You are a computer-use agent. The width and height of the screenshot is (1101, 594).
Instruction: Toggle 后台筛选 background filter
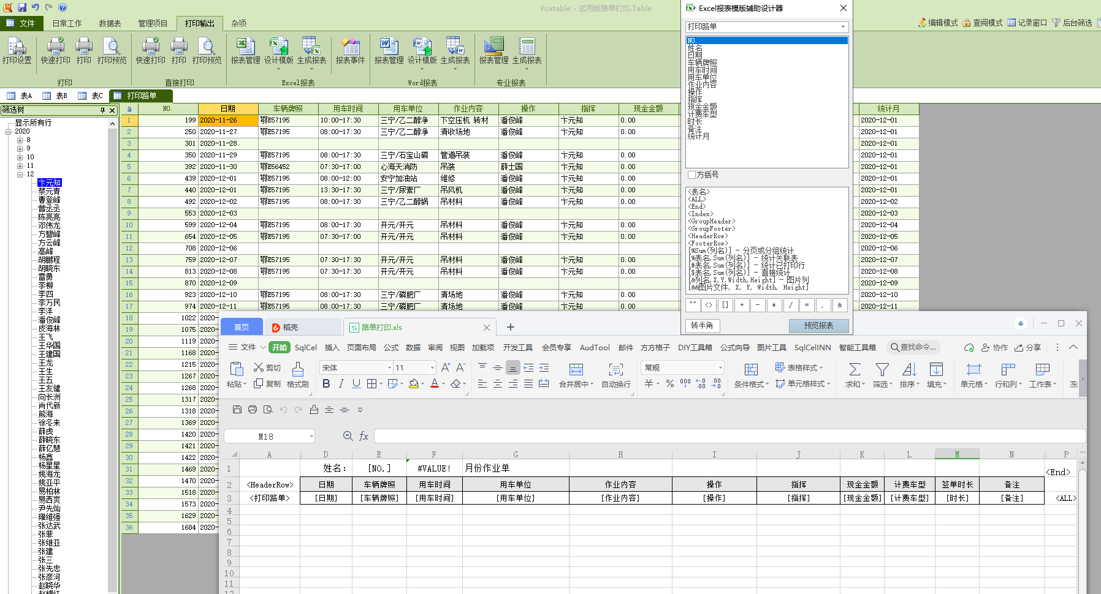1072,23
